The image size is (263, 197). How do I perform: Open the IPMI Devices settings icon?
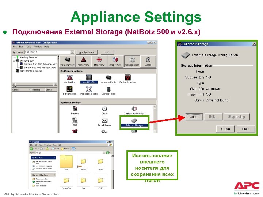(70, 90)
